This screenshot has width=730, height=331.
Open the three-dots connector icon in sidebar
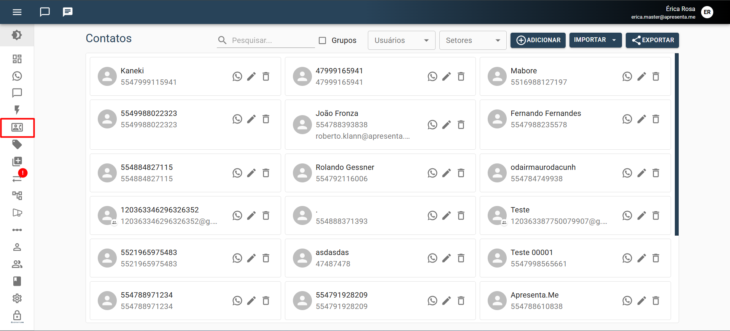(17, 230)
